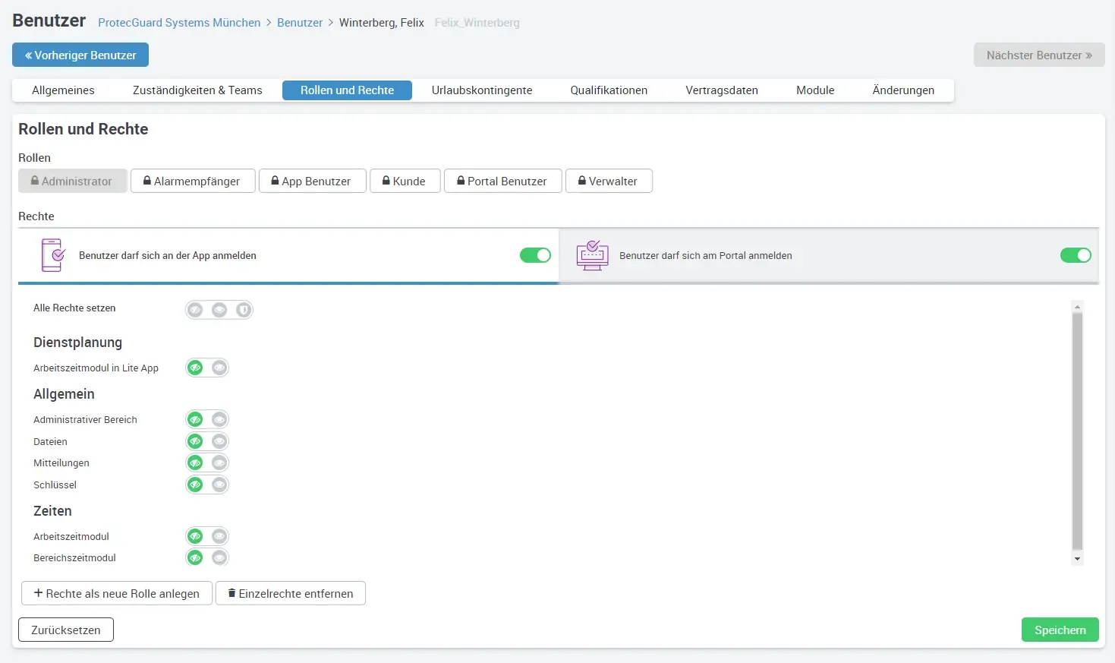The height and width of the screenshot is (663, 1115).
Task: Set Schlüssel right to visible eye icon
Action: [x=219, y=485]
